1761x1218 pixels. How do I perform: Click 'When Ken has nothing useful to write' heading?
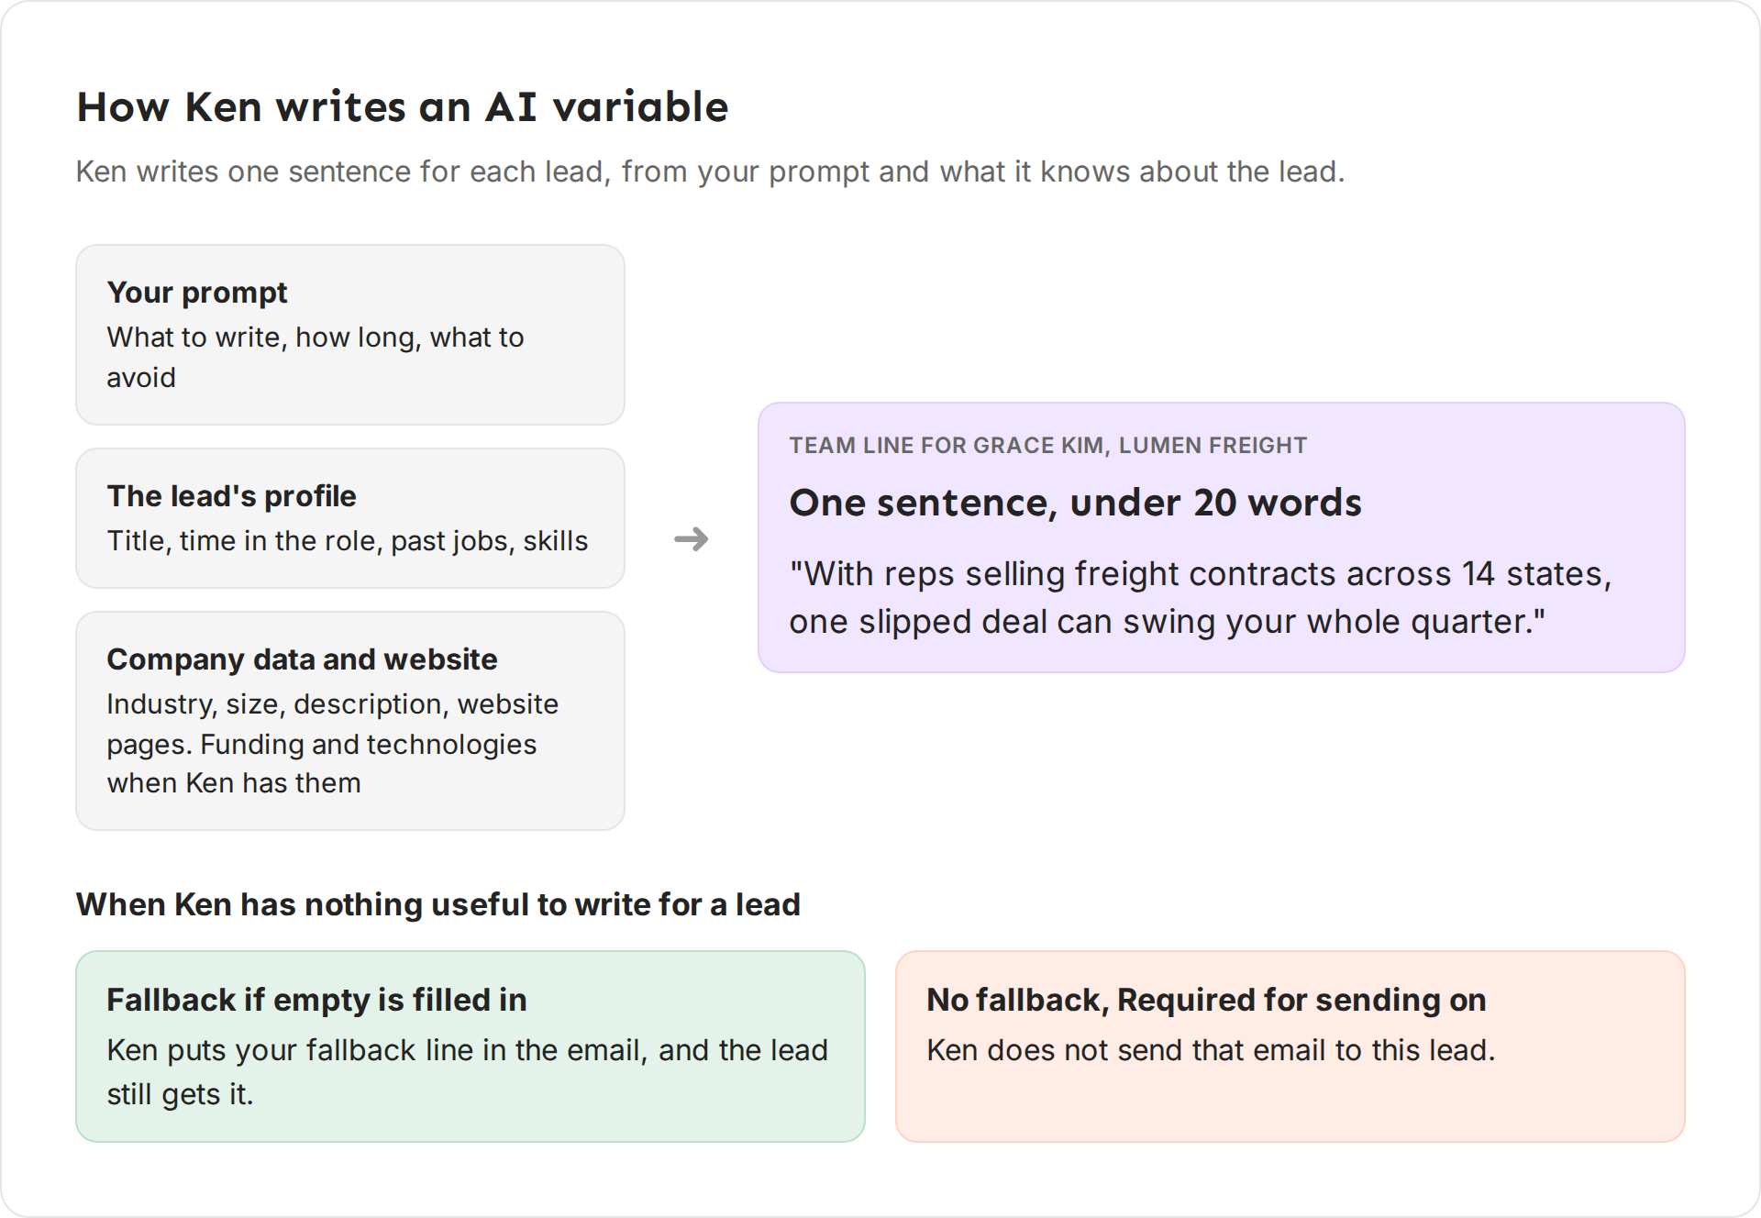coord(438,904)
